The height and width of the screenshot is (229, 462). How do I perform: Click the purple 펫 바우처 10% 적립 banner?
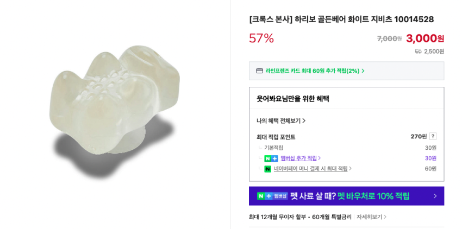click(x=346, y=196)
